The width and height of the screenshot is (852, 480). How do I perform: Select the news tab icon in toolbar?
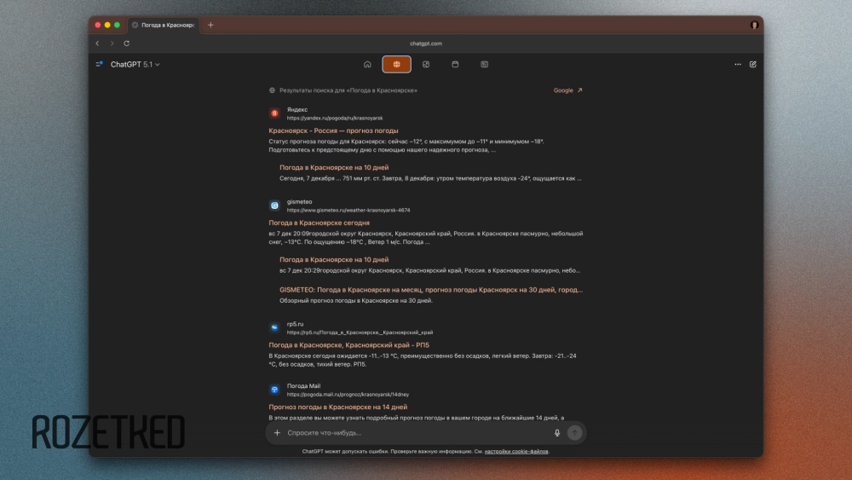(484, 64)
